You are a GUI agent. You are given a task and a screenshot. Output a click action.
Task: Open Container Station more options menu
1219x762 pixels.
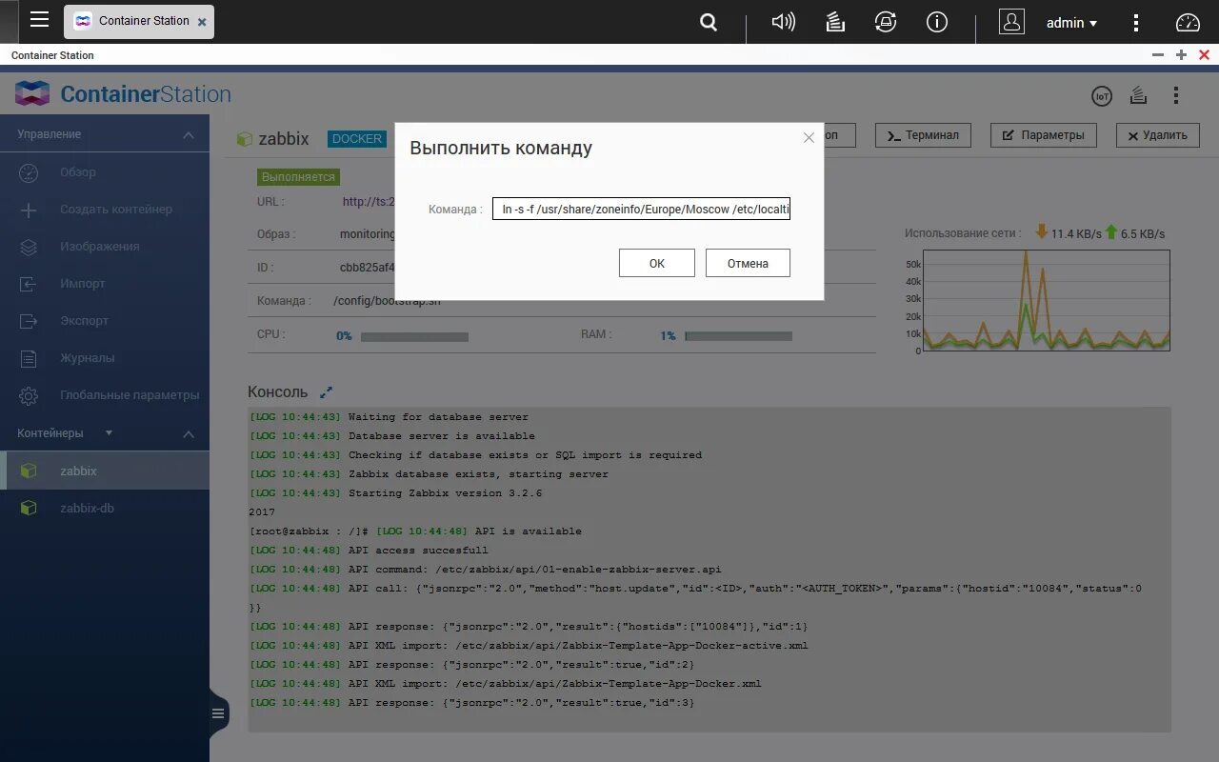click(1176, 95)
